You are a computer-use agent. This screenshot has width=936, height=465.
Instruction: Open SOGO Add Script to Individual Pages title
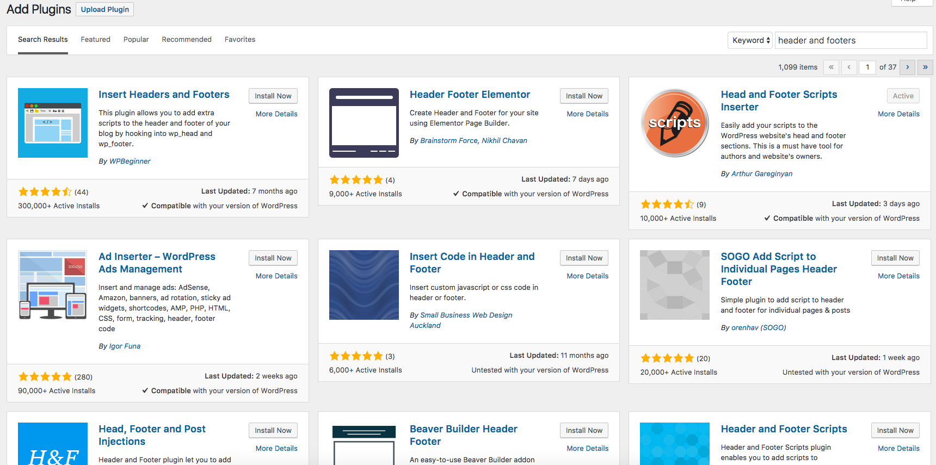(x=779, y=269)
